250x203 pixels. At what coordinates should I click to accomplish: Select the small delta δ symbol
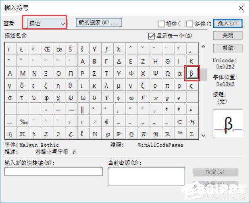point(22,86)
